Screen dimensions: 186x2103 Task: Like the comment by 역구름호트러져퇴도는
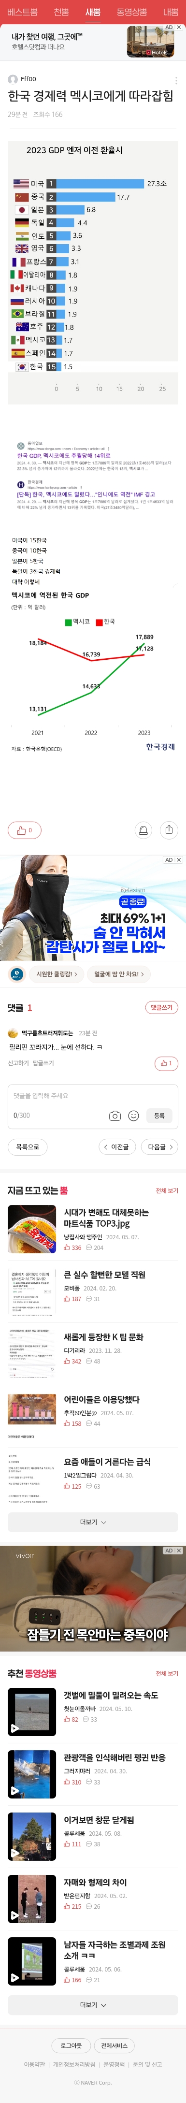point(166,1063)
